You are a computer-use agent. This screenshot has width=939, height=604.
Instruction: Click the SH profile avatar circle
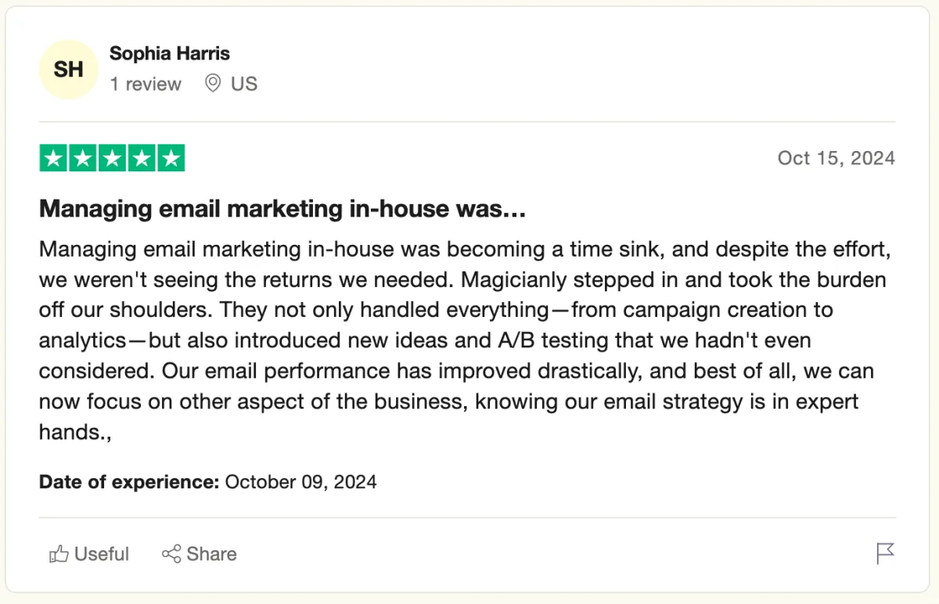(x=69, y=70)
